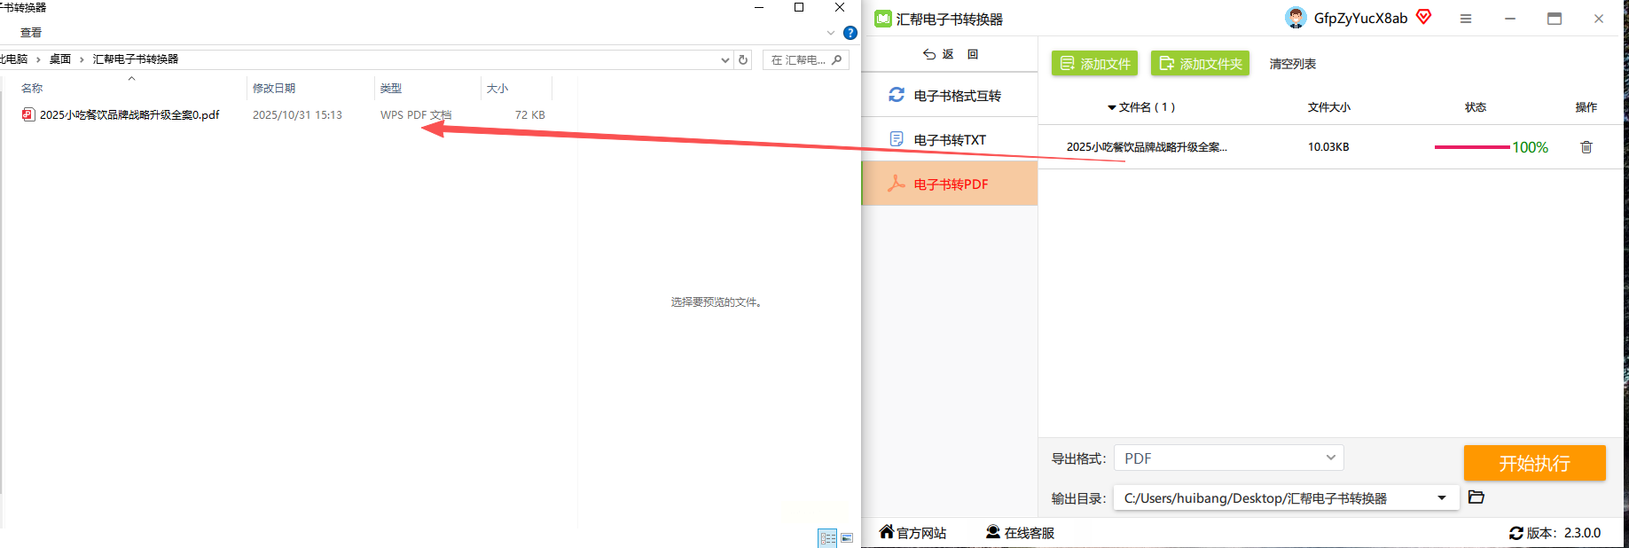Viewport: 1629px width, 548px height.
Task: Switch Explorer to large icons view
Action: click(847, 538)
